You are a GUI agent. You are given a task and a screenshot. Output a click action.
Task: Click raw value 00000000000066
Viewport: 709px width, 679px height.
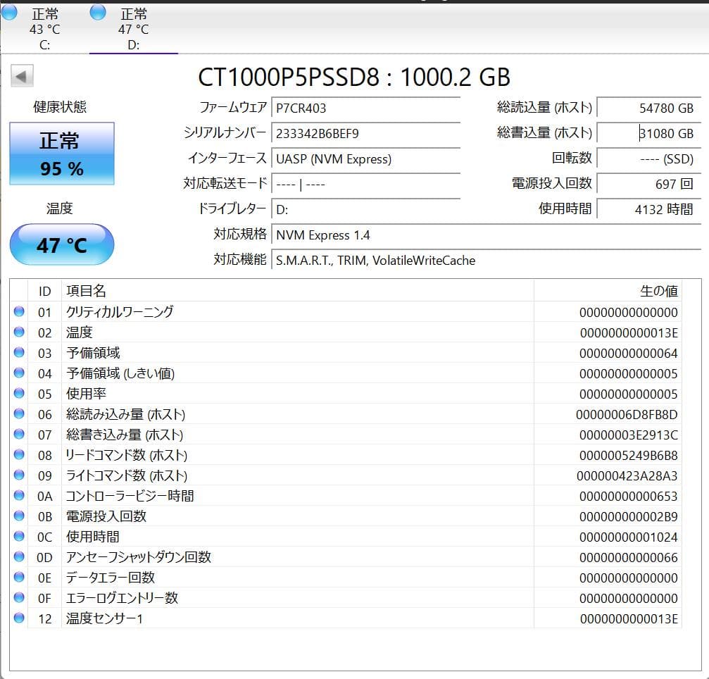pos(629,558)
